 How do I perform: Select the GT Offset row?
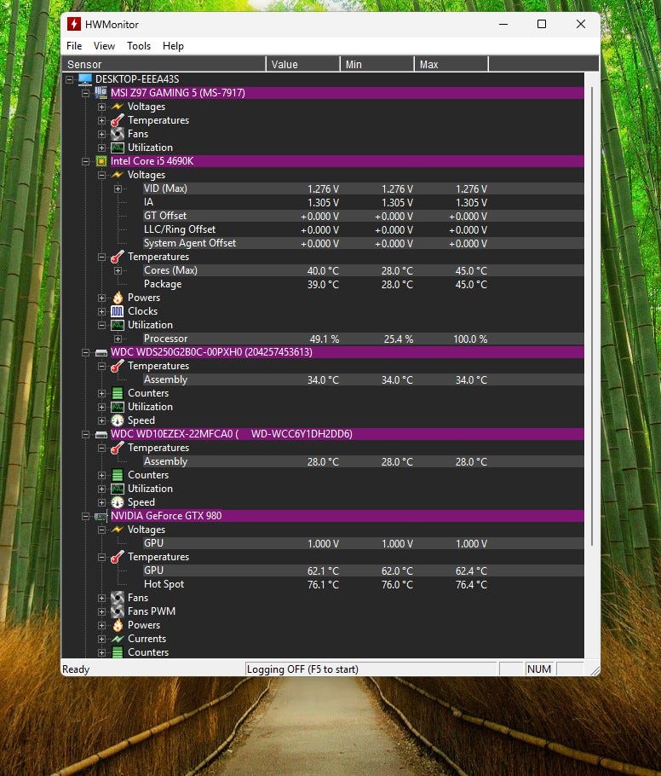364,216
